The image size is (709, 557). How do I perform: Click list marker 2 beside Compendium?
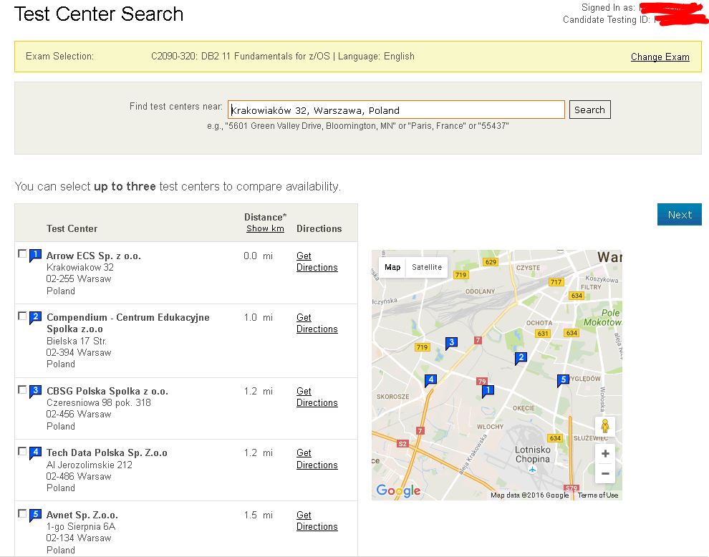pyautogui.click(x=35, y=317)
